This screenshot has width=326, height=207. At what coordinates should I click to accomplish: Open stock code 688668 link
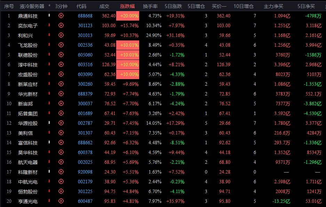(85, 16)
